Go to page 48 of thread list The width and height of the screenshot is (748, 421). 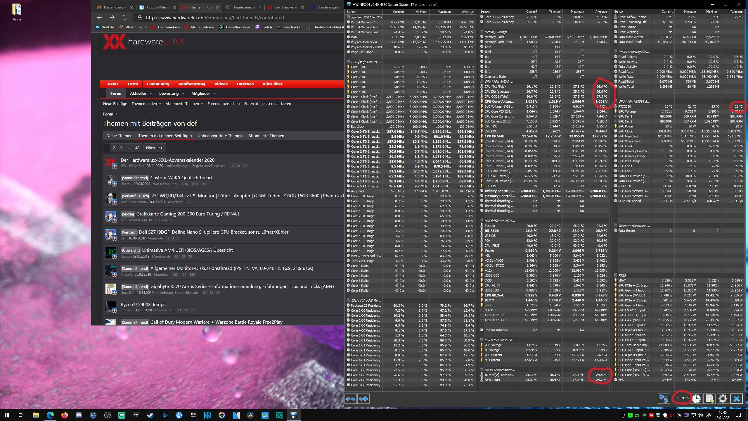point(137,148)
